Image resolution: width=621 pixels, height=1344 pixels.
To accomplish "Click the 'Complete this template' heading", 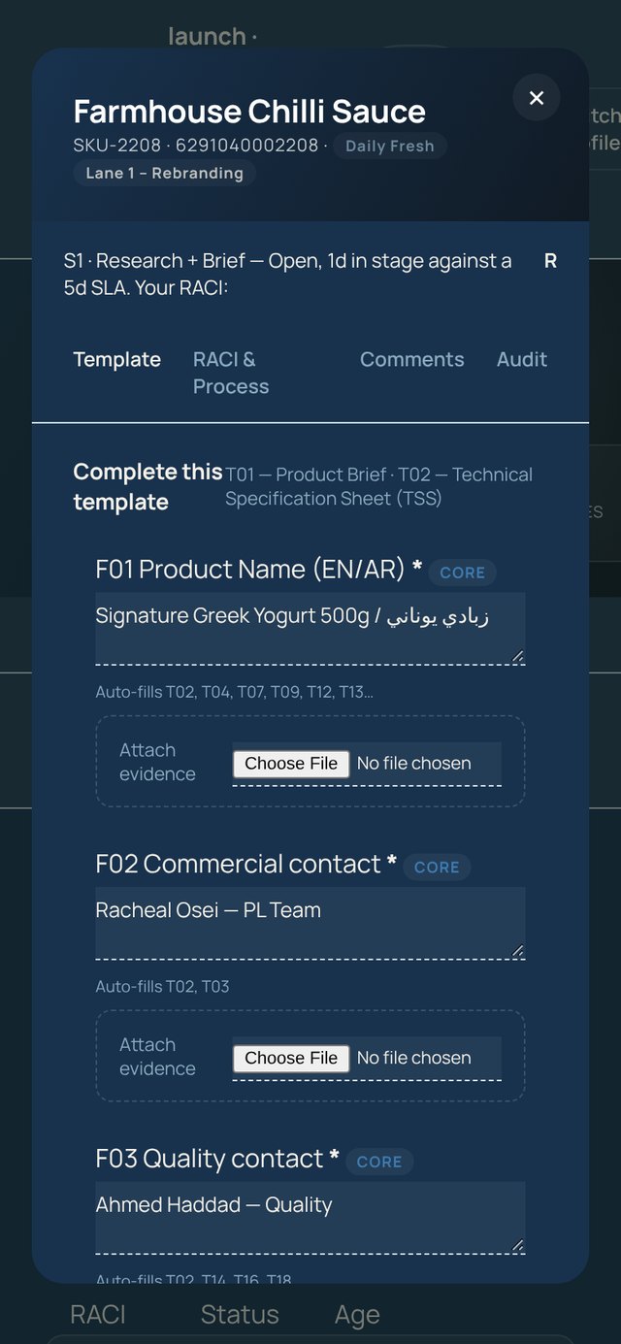I will [x=148, y=487].
